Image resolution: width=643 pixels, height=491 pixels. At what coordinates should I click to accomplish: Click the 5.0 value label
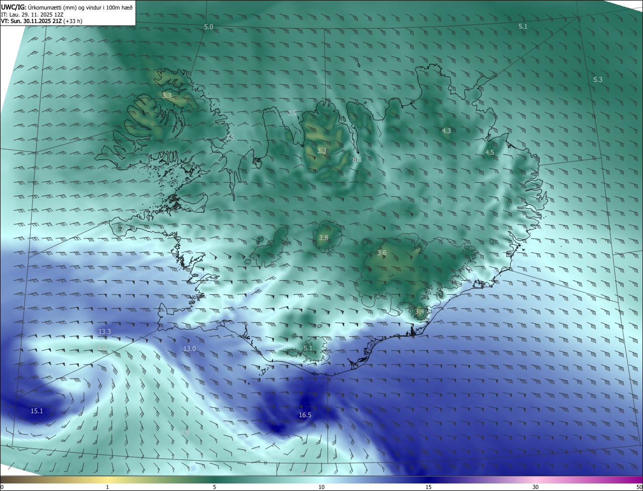208,27
